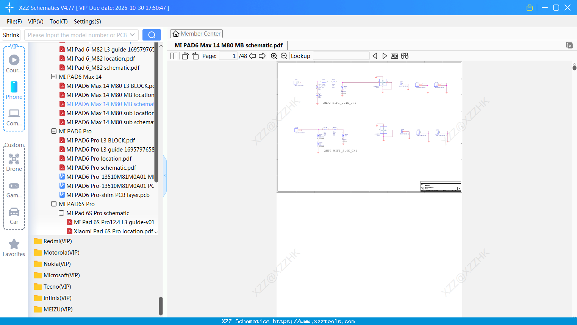Open the Tool(T) menu
This screenshot has width=577, height=325.
[x=59, y=22]
